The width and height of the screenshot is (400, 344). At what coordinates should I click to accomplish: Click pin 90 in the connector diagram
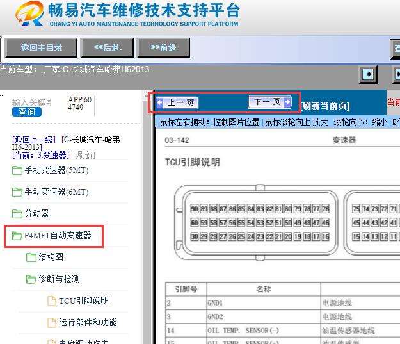click(195, 209)
